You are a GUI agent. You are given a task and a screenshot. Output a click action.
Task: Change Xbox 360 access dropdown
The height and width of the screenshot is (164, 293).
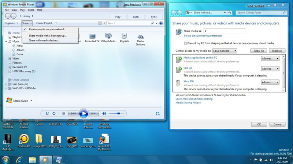point(270,82)
